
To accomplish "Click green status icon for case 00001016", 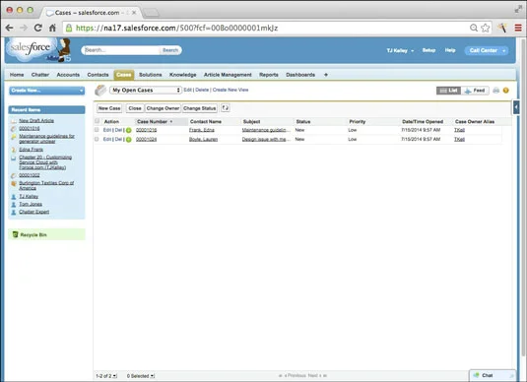I will click(128, 130).
